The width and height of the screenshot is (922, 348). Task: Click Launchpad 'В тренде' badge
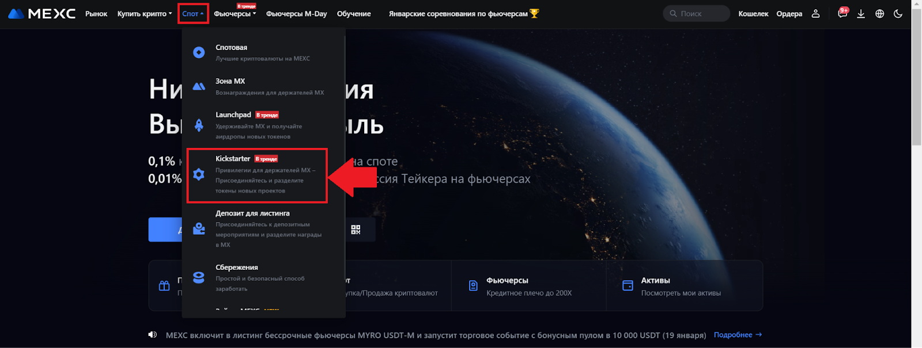click(x=267, y=115)
